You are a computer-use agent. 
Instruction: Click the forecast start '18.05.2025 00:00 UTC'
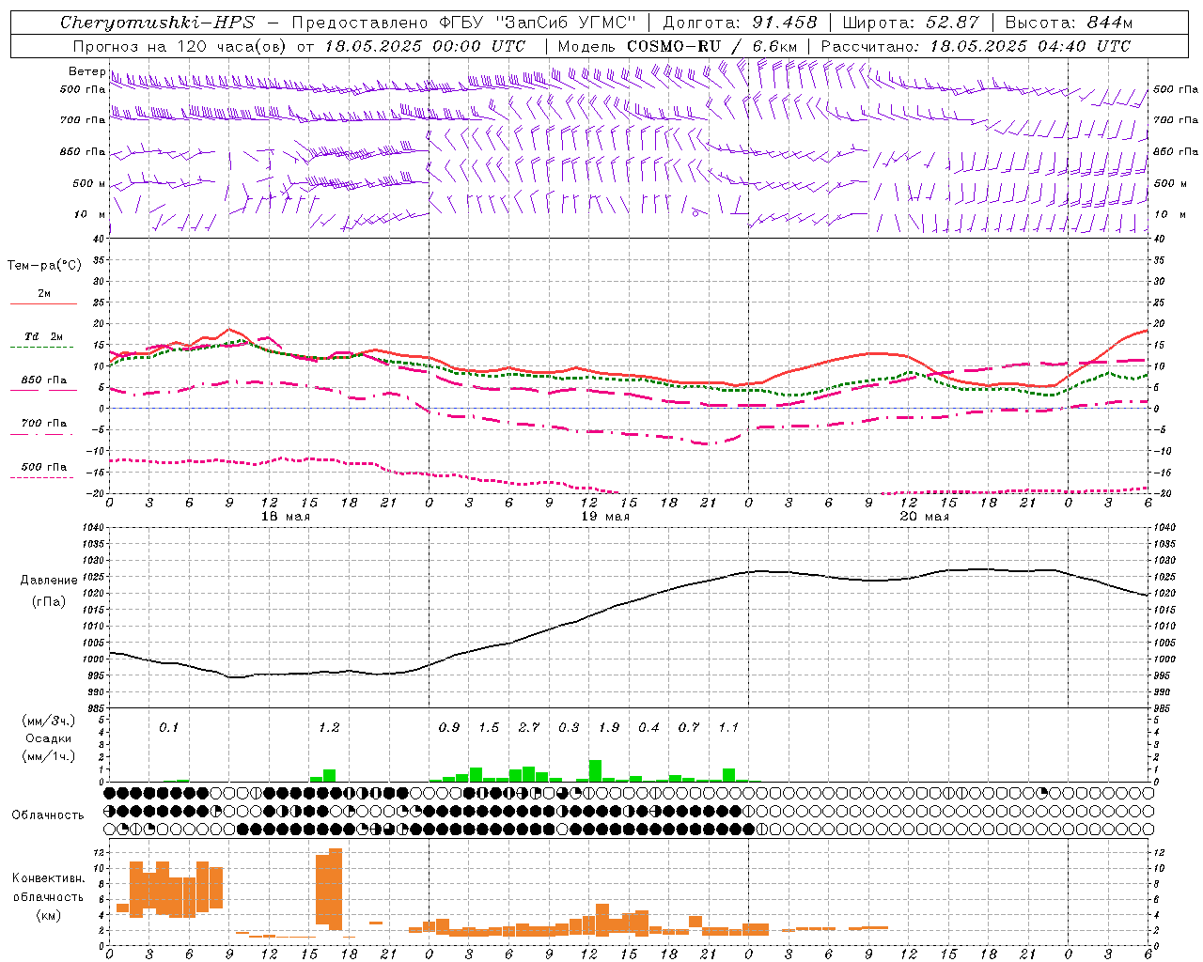(425, 46)
